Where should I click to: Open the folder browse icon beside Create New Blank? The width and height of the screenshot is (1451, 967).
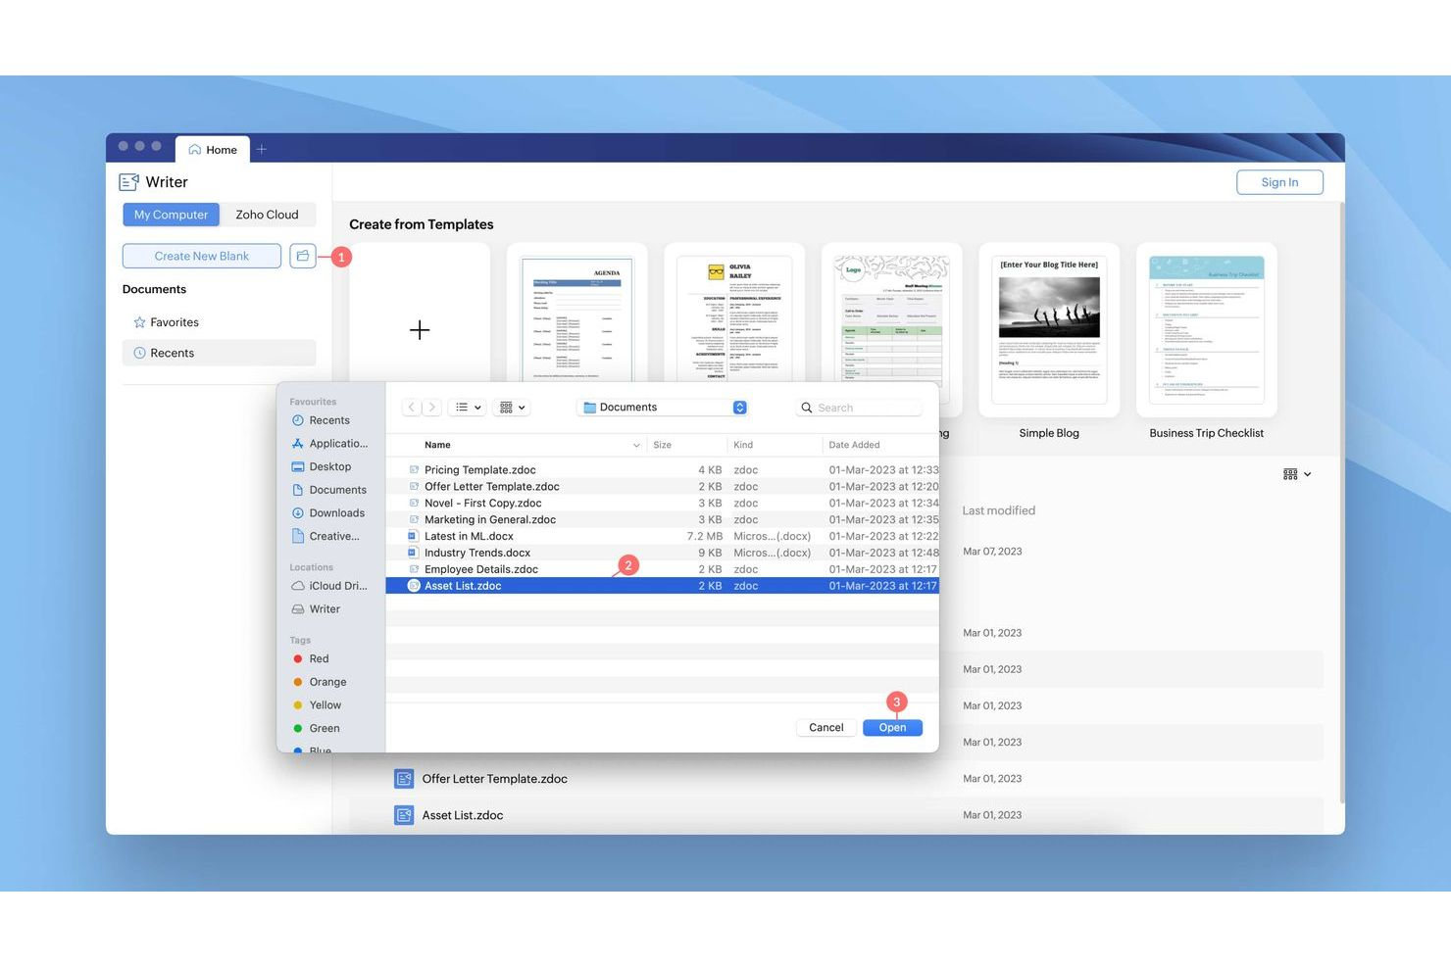tap(302, 256)
